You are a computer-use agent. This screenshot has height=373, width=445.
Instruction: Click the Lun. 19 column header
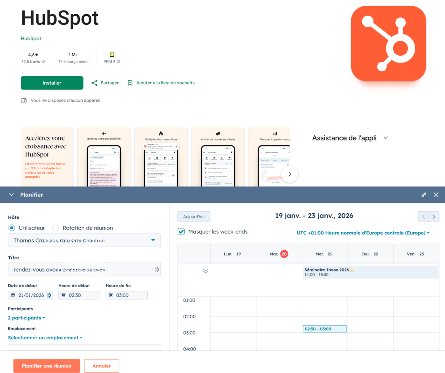(x=233, y=254)
